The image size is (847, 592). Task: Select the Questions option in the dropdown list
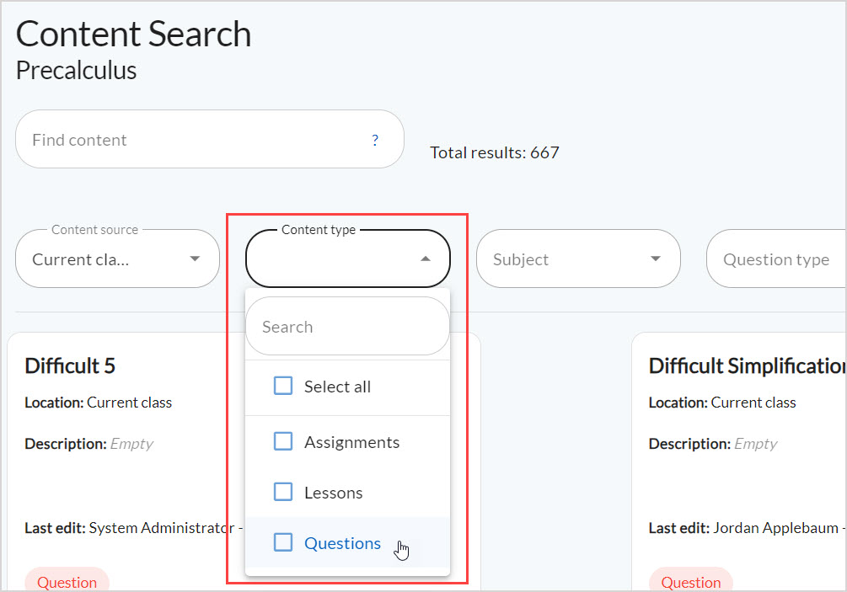tap(342, 543)
